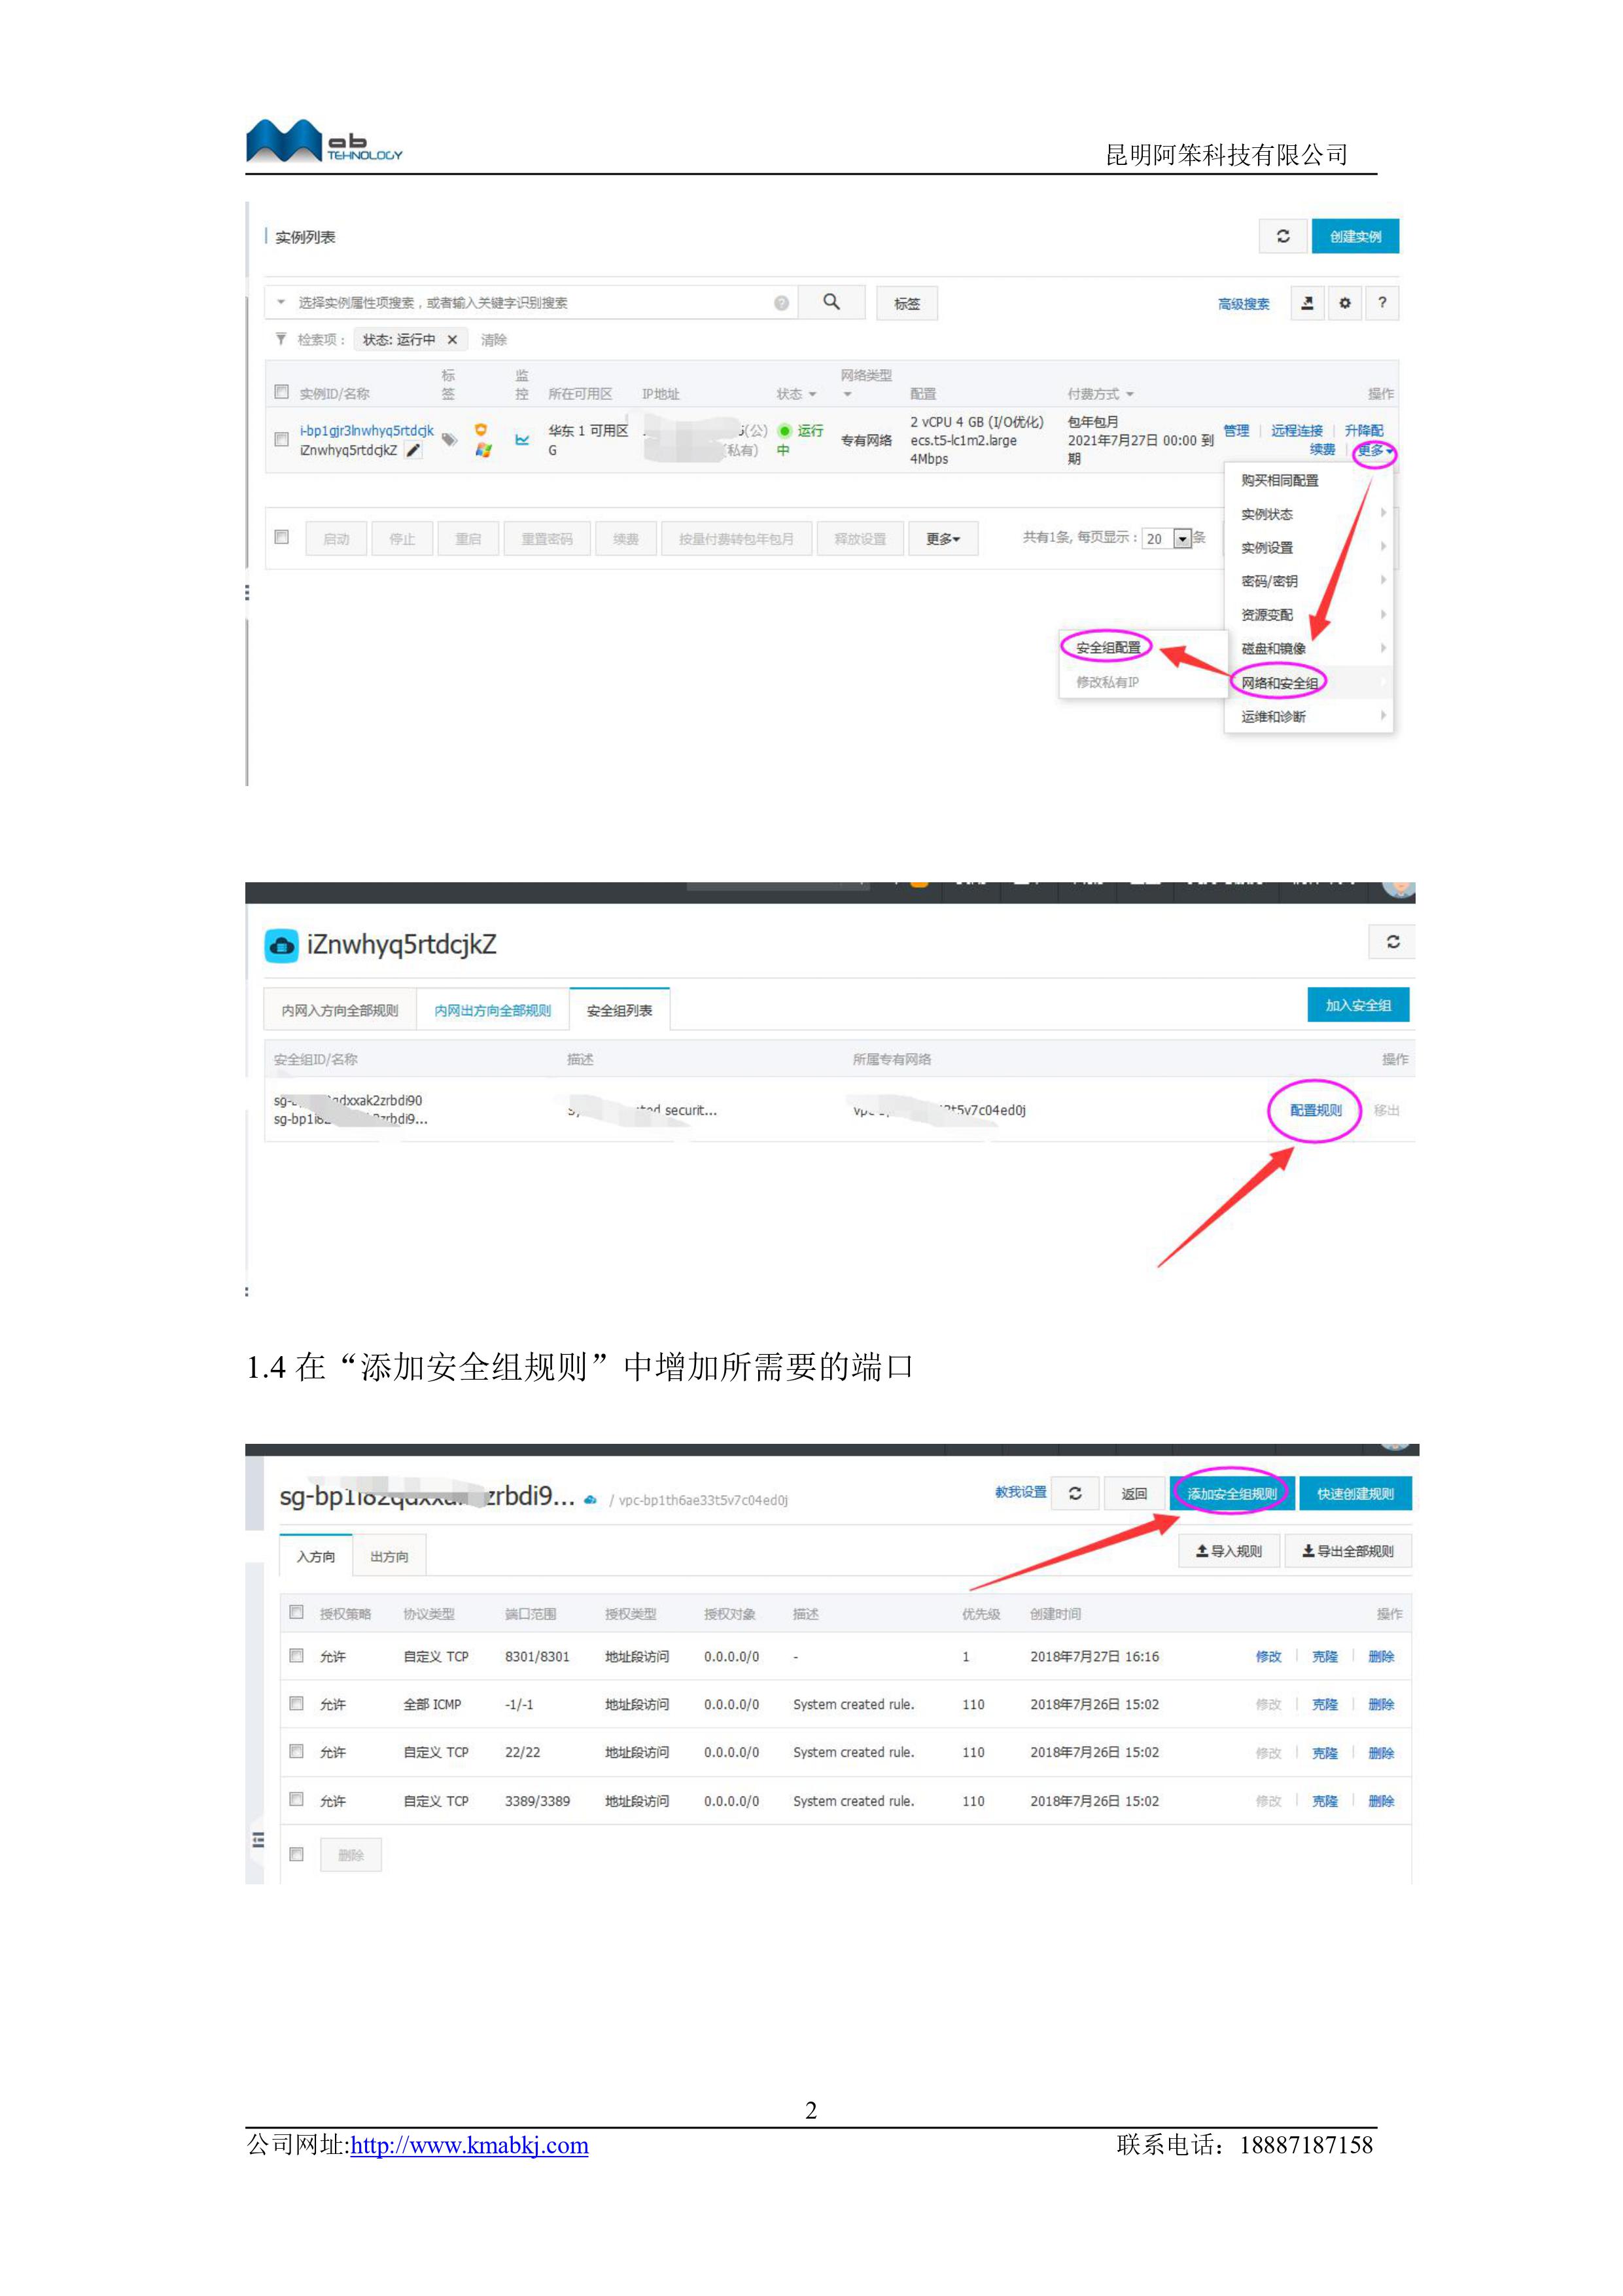Viewport: 1623px width, 2296px height.
Task: Expand the 资源变配 submenu
Action: click(1308, 615)
